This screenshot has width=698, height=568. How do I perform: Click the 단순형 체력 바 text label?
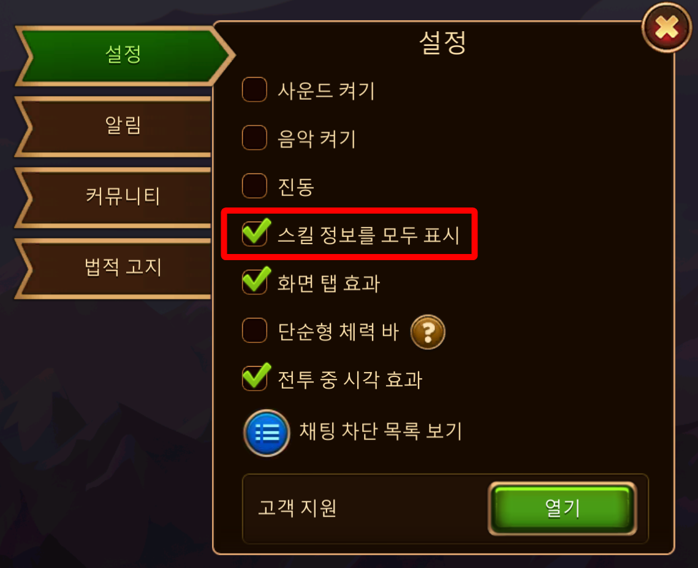tap(338, 332)
